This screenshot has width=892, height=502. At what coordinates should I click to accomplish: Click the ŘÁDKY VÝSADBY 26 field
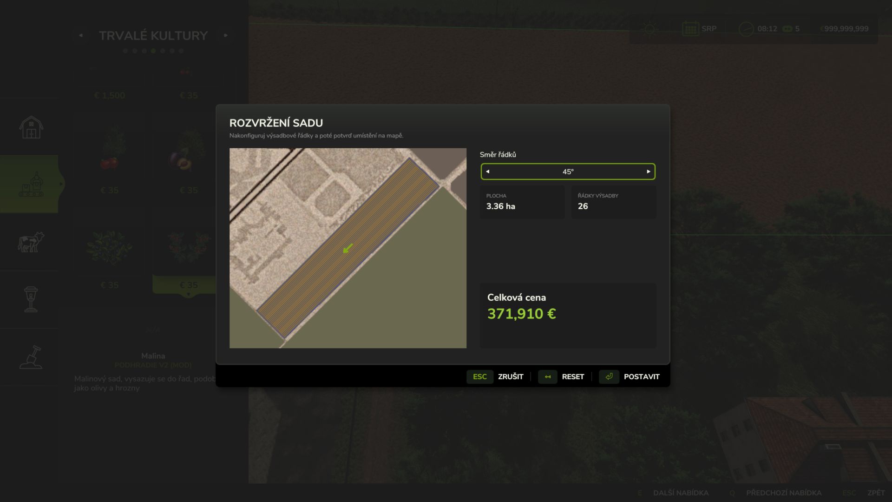pos(614,202)
